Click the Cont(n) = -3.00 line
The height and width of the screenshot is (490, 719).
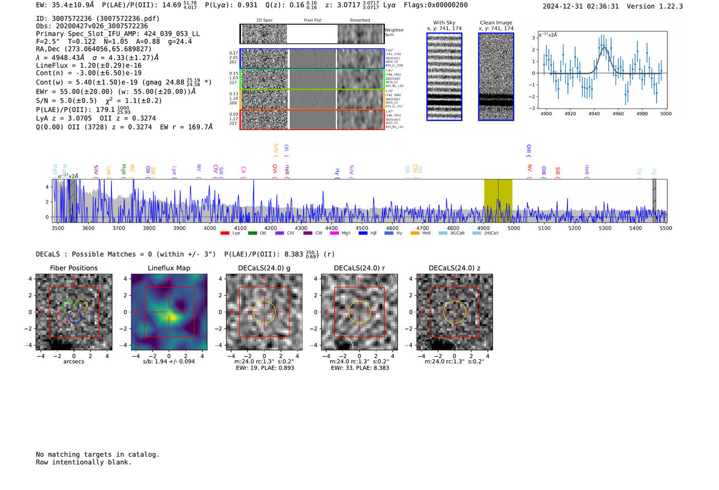tap(89, 73)
